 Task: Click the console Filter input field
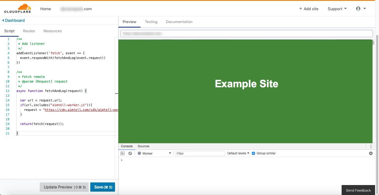click(200, 153)
